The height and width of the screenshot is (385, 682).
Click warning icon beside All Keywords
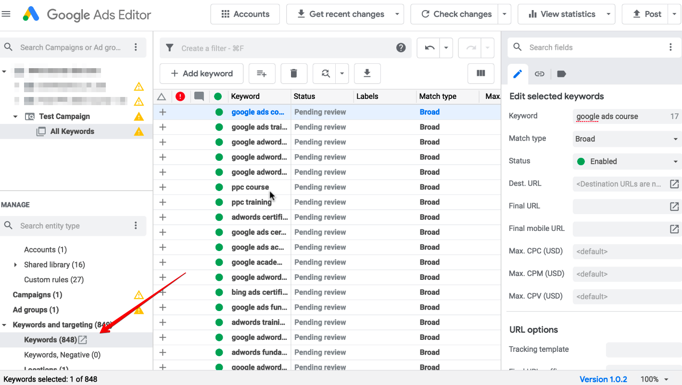[139, 132]
